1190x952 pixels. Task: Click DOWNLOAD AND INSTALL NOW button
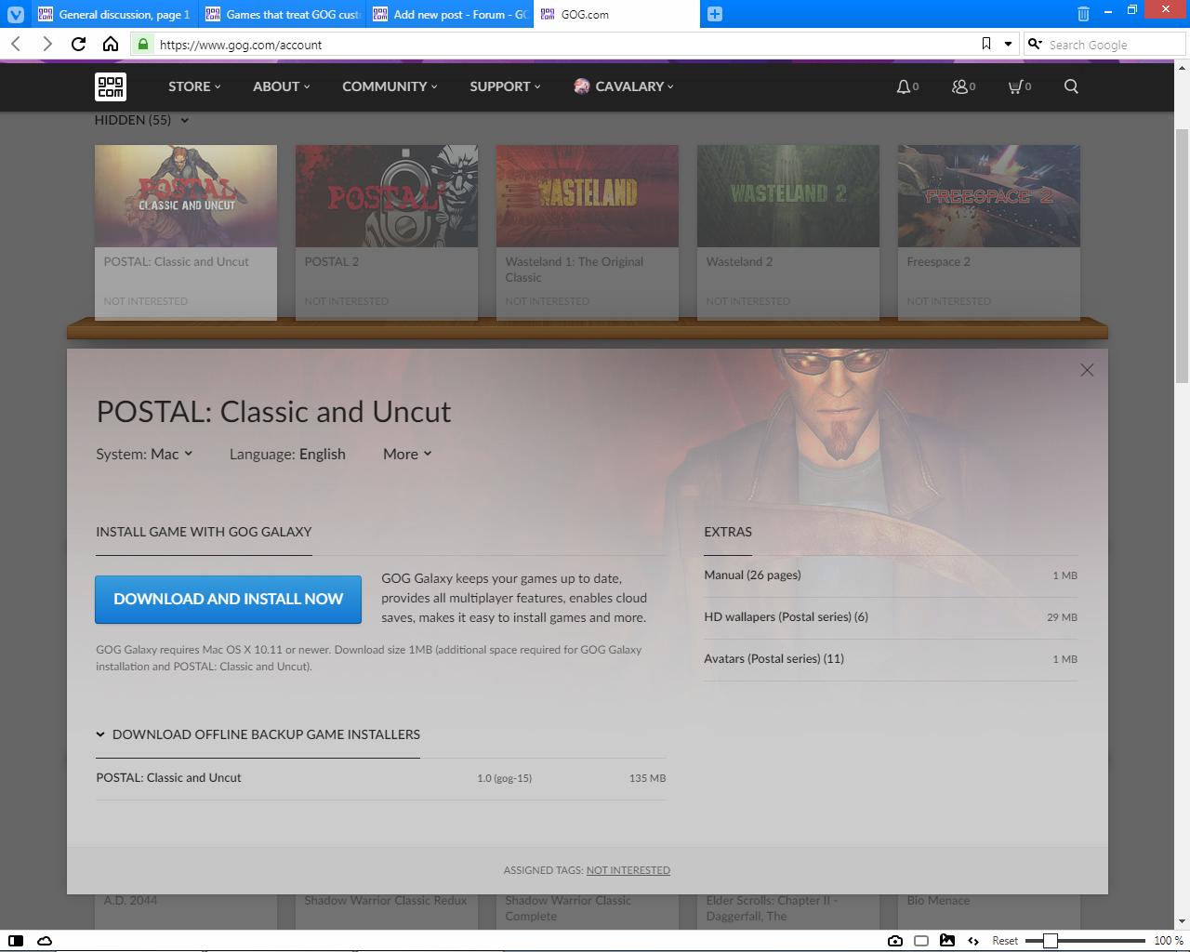pos(228,599)
